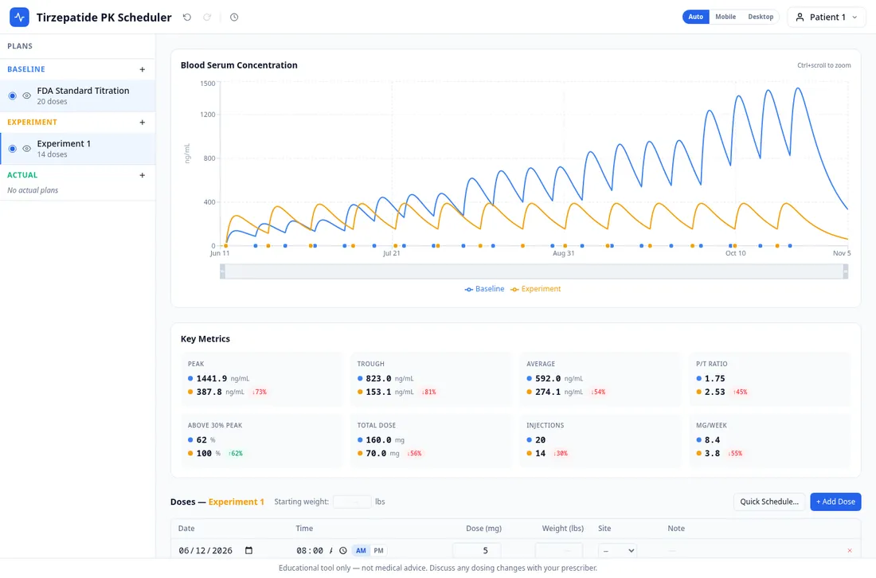Select the FDA Standard Titration radio button
Viewport: 876px width, 578px height.
pyautogui.click(x=12, y=96)
